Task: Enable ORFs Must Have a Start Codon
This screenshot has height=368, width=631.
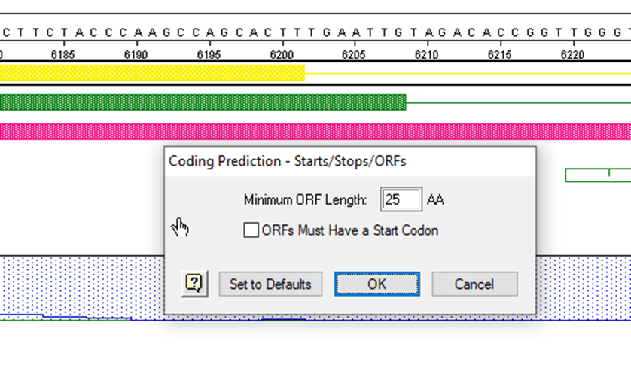Action: 251,230
